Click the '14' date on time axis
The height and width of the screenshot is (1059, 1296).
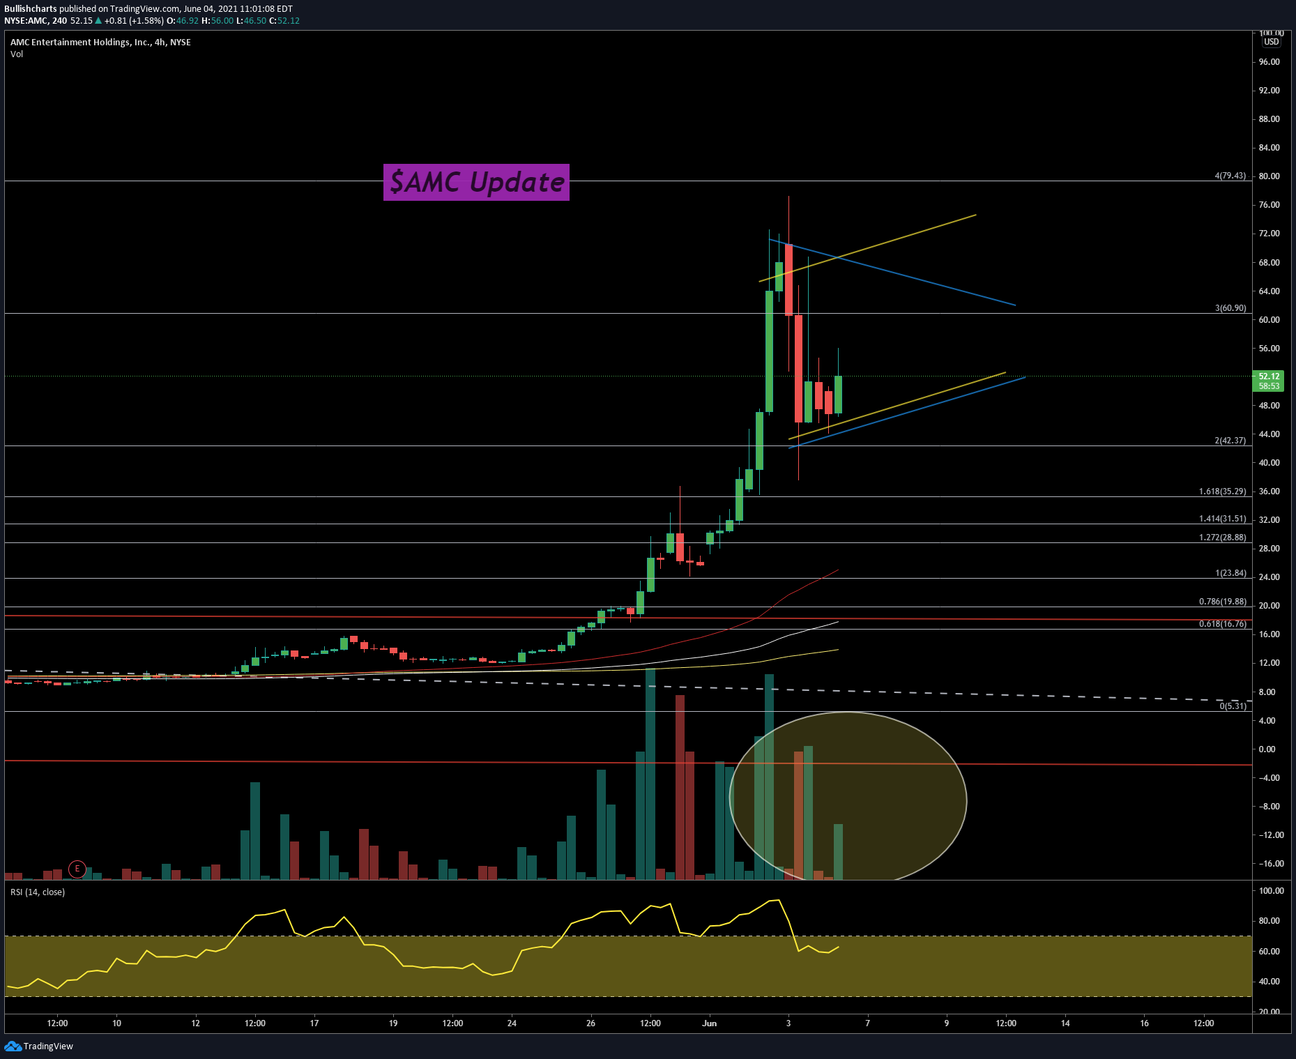(1065, 1023)
